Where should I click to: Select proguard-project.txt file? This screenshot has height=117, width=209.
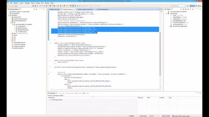point(19,46)
